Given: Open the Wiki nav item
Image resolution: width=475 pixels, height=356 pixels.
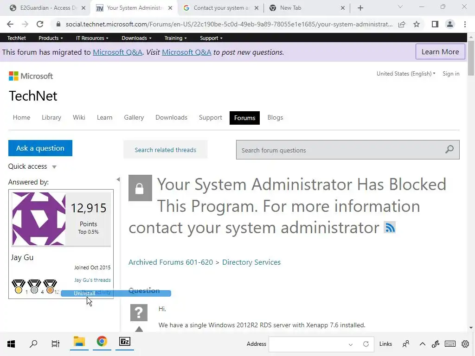Looking at the screenshot, I should click(79, 117).
